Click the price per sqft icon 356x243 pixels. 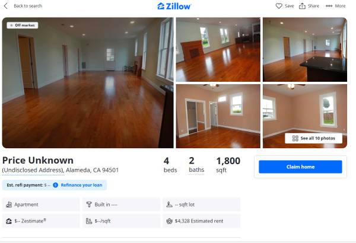tap(89, 221)
